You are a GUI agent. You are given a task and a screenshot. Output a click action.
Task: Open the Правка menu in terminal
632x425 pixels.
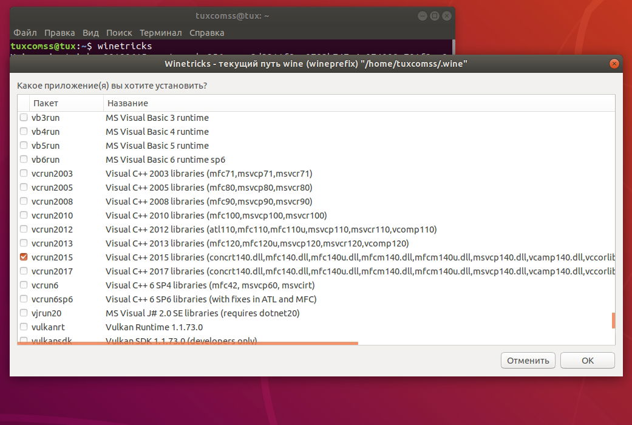[x=59, y=33]
